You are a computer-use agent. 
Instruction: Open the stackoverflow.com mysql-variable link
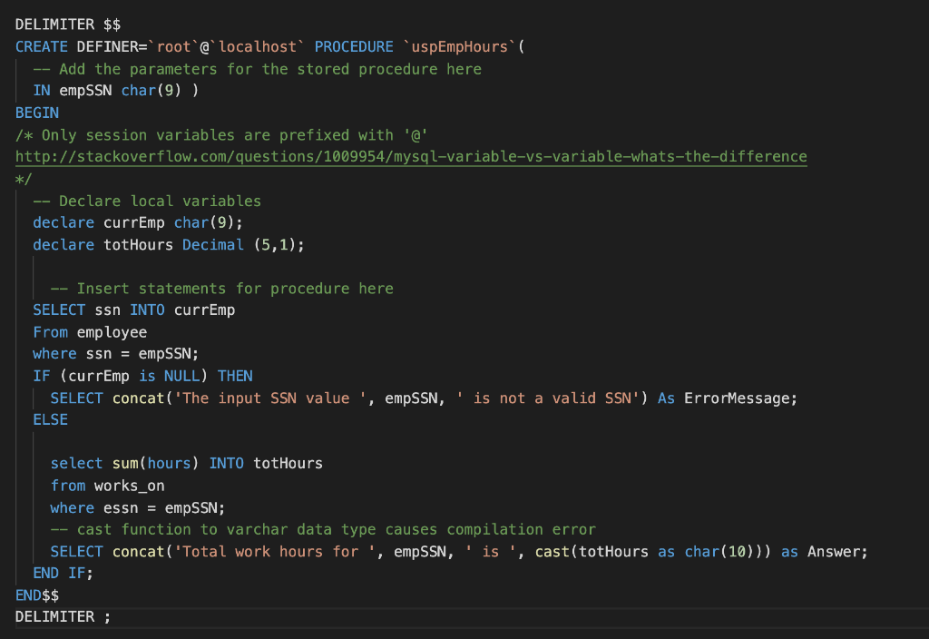[411, 156]
